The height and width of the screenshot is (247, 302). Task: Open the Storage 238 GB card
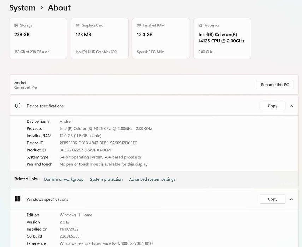(x=39, y=38)
